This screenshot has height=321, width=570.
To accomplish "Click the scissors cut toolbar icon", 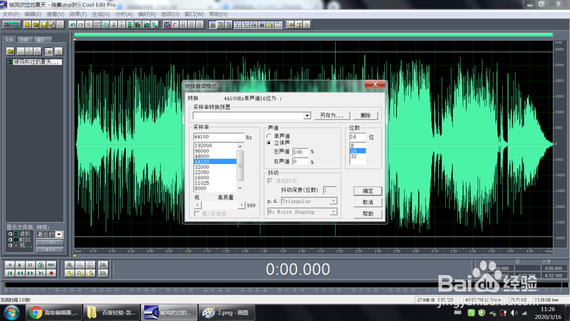I will pyautogui.click(x=113, y=25).
